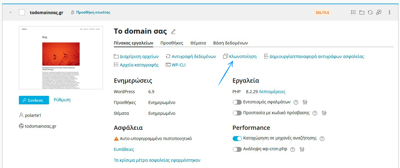Click the Σύνδεση login button
400x168 pixels.
(34, 100)
